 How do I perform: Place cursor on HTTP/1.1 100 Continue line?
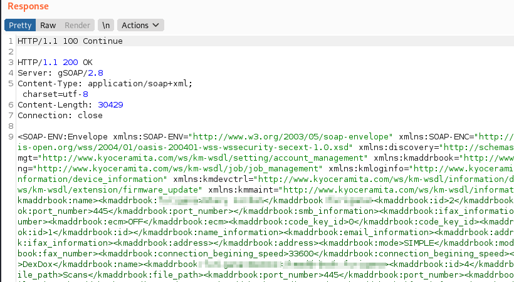tap(70, 41)
